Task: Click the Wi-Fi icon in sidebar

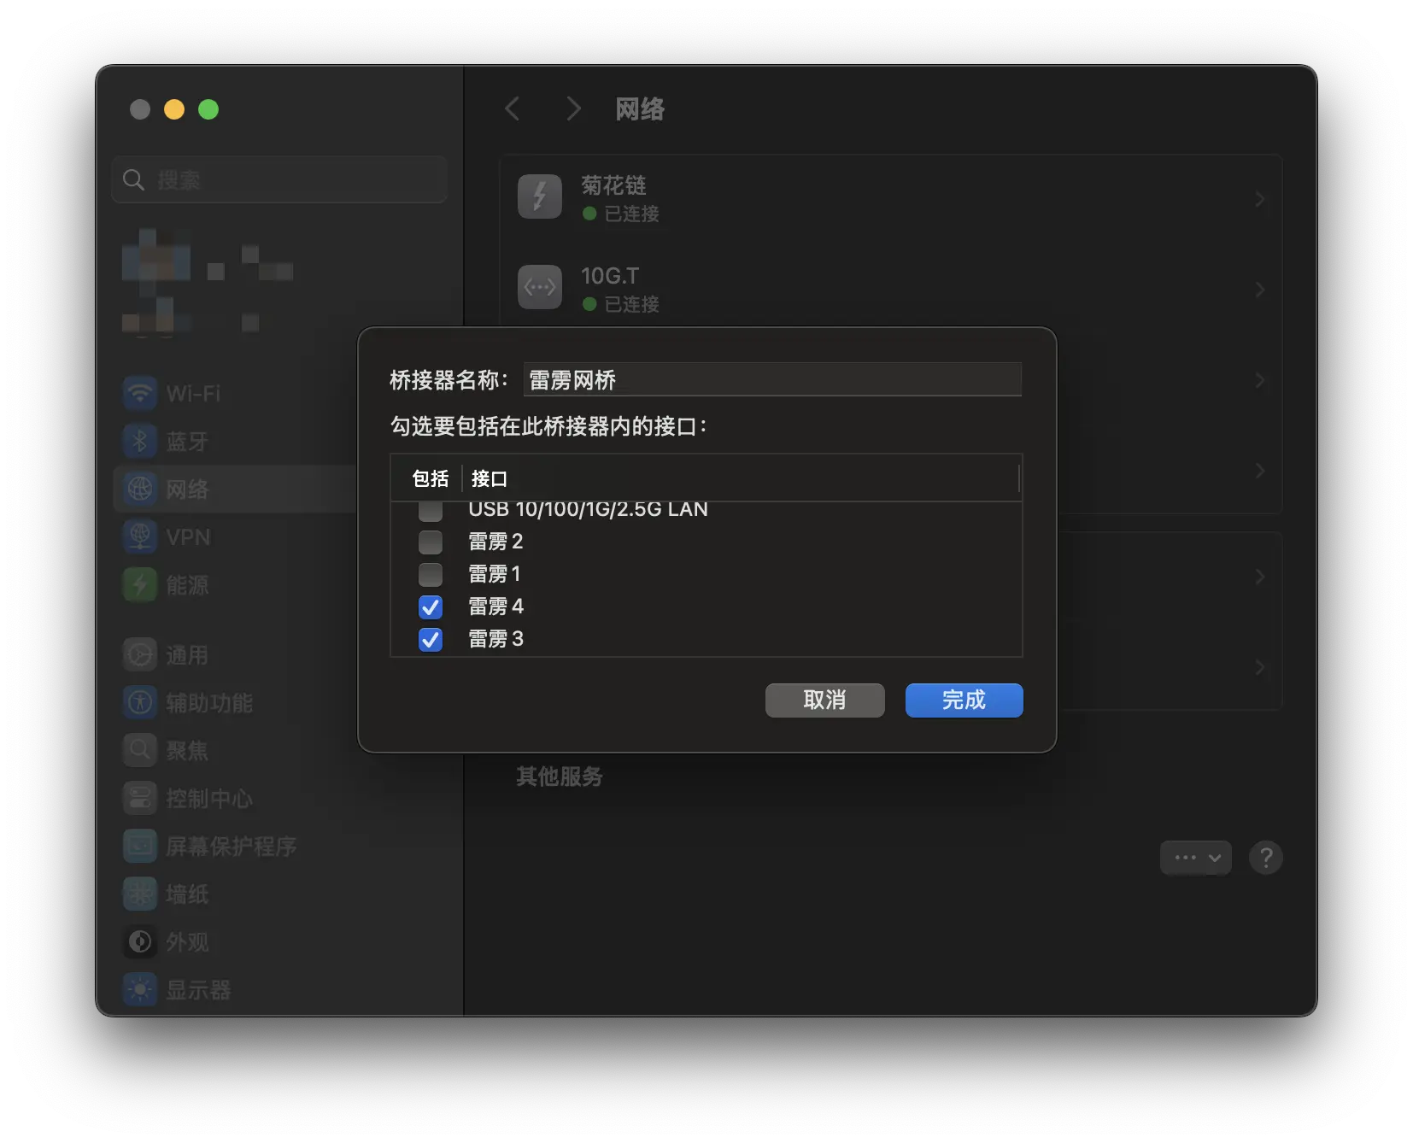Action: click(x=140, y=394)
